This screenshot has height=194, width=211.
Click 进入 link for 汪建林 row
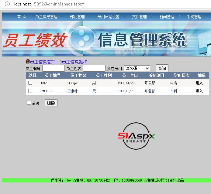click(199, 91)
